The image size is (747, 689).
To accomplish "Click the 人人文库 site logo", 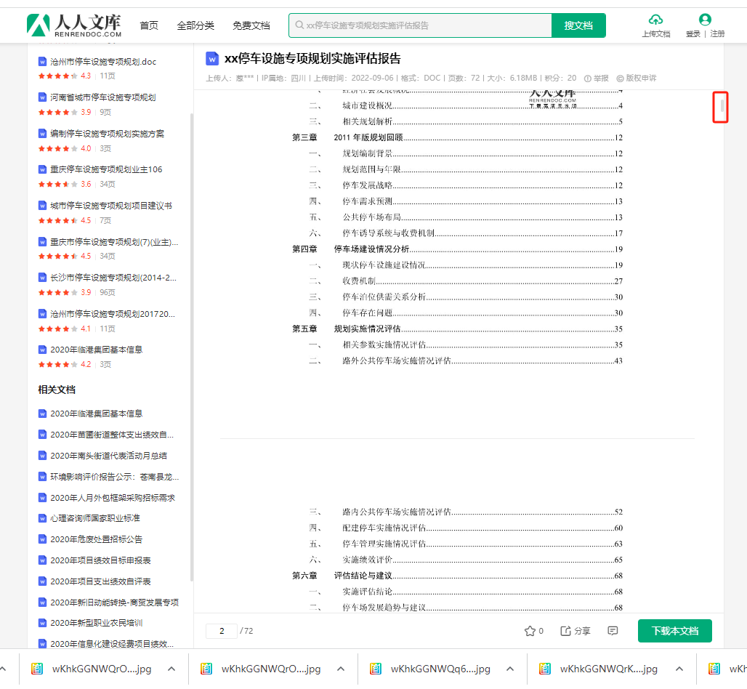I will [74, 25].
